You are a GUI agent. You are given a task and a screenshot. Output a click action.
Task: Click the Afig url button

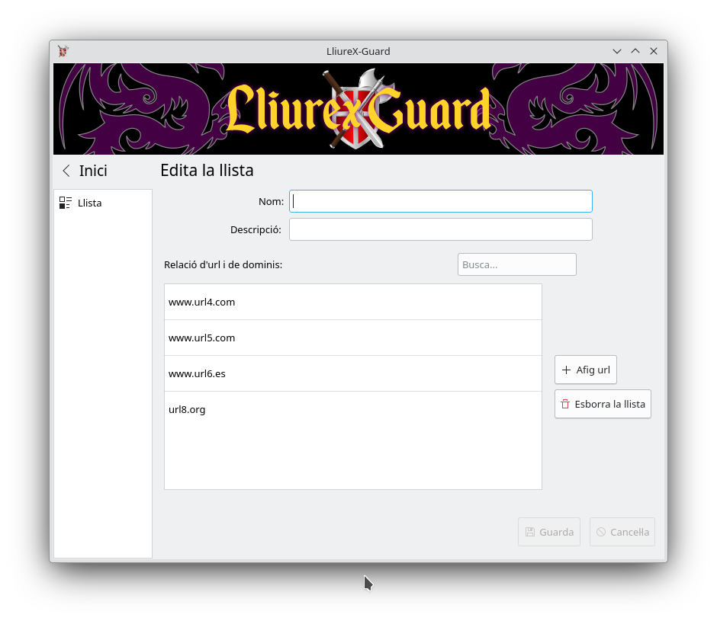click(x=586, y=370)
